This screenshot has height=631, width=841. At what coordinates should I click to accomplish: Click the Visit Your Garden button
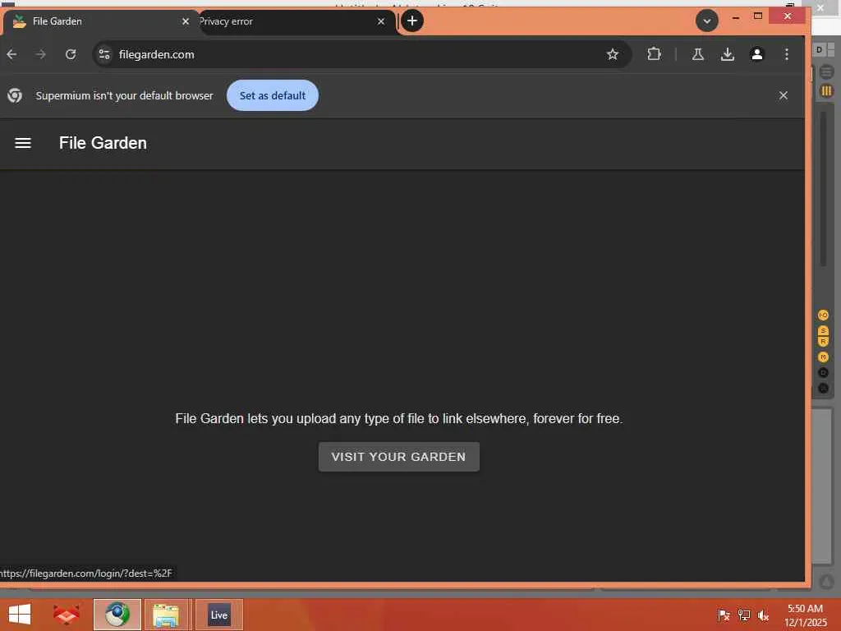point(398,457)
